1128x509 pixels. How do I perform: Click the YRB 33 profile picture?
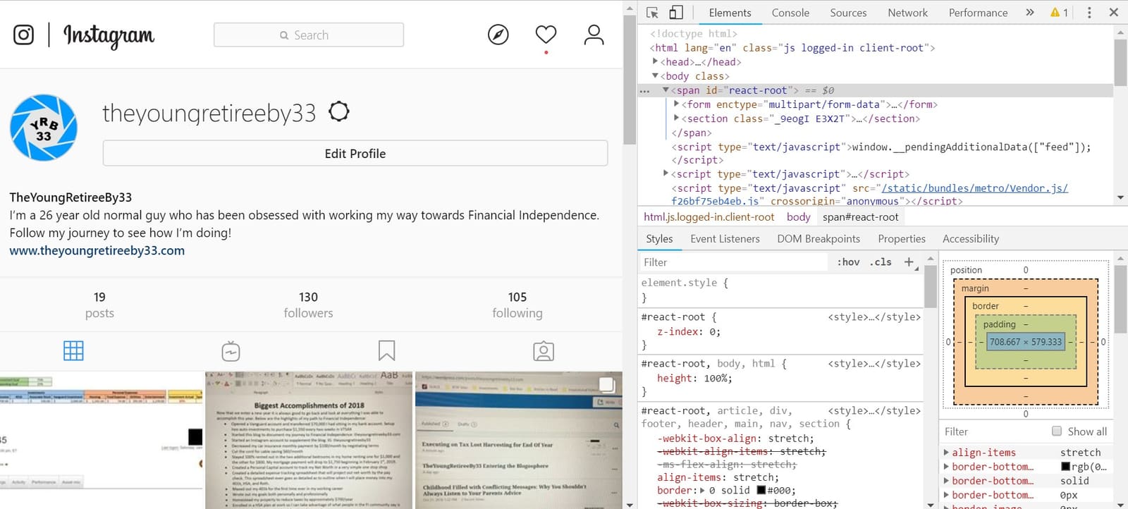click(x=44, y=128)
